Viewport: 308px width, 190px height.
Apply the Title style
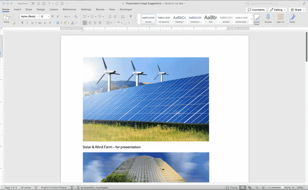pos(211,19)
